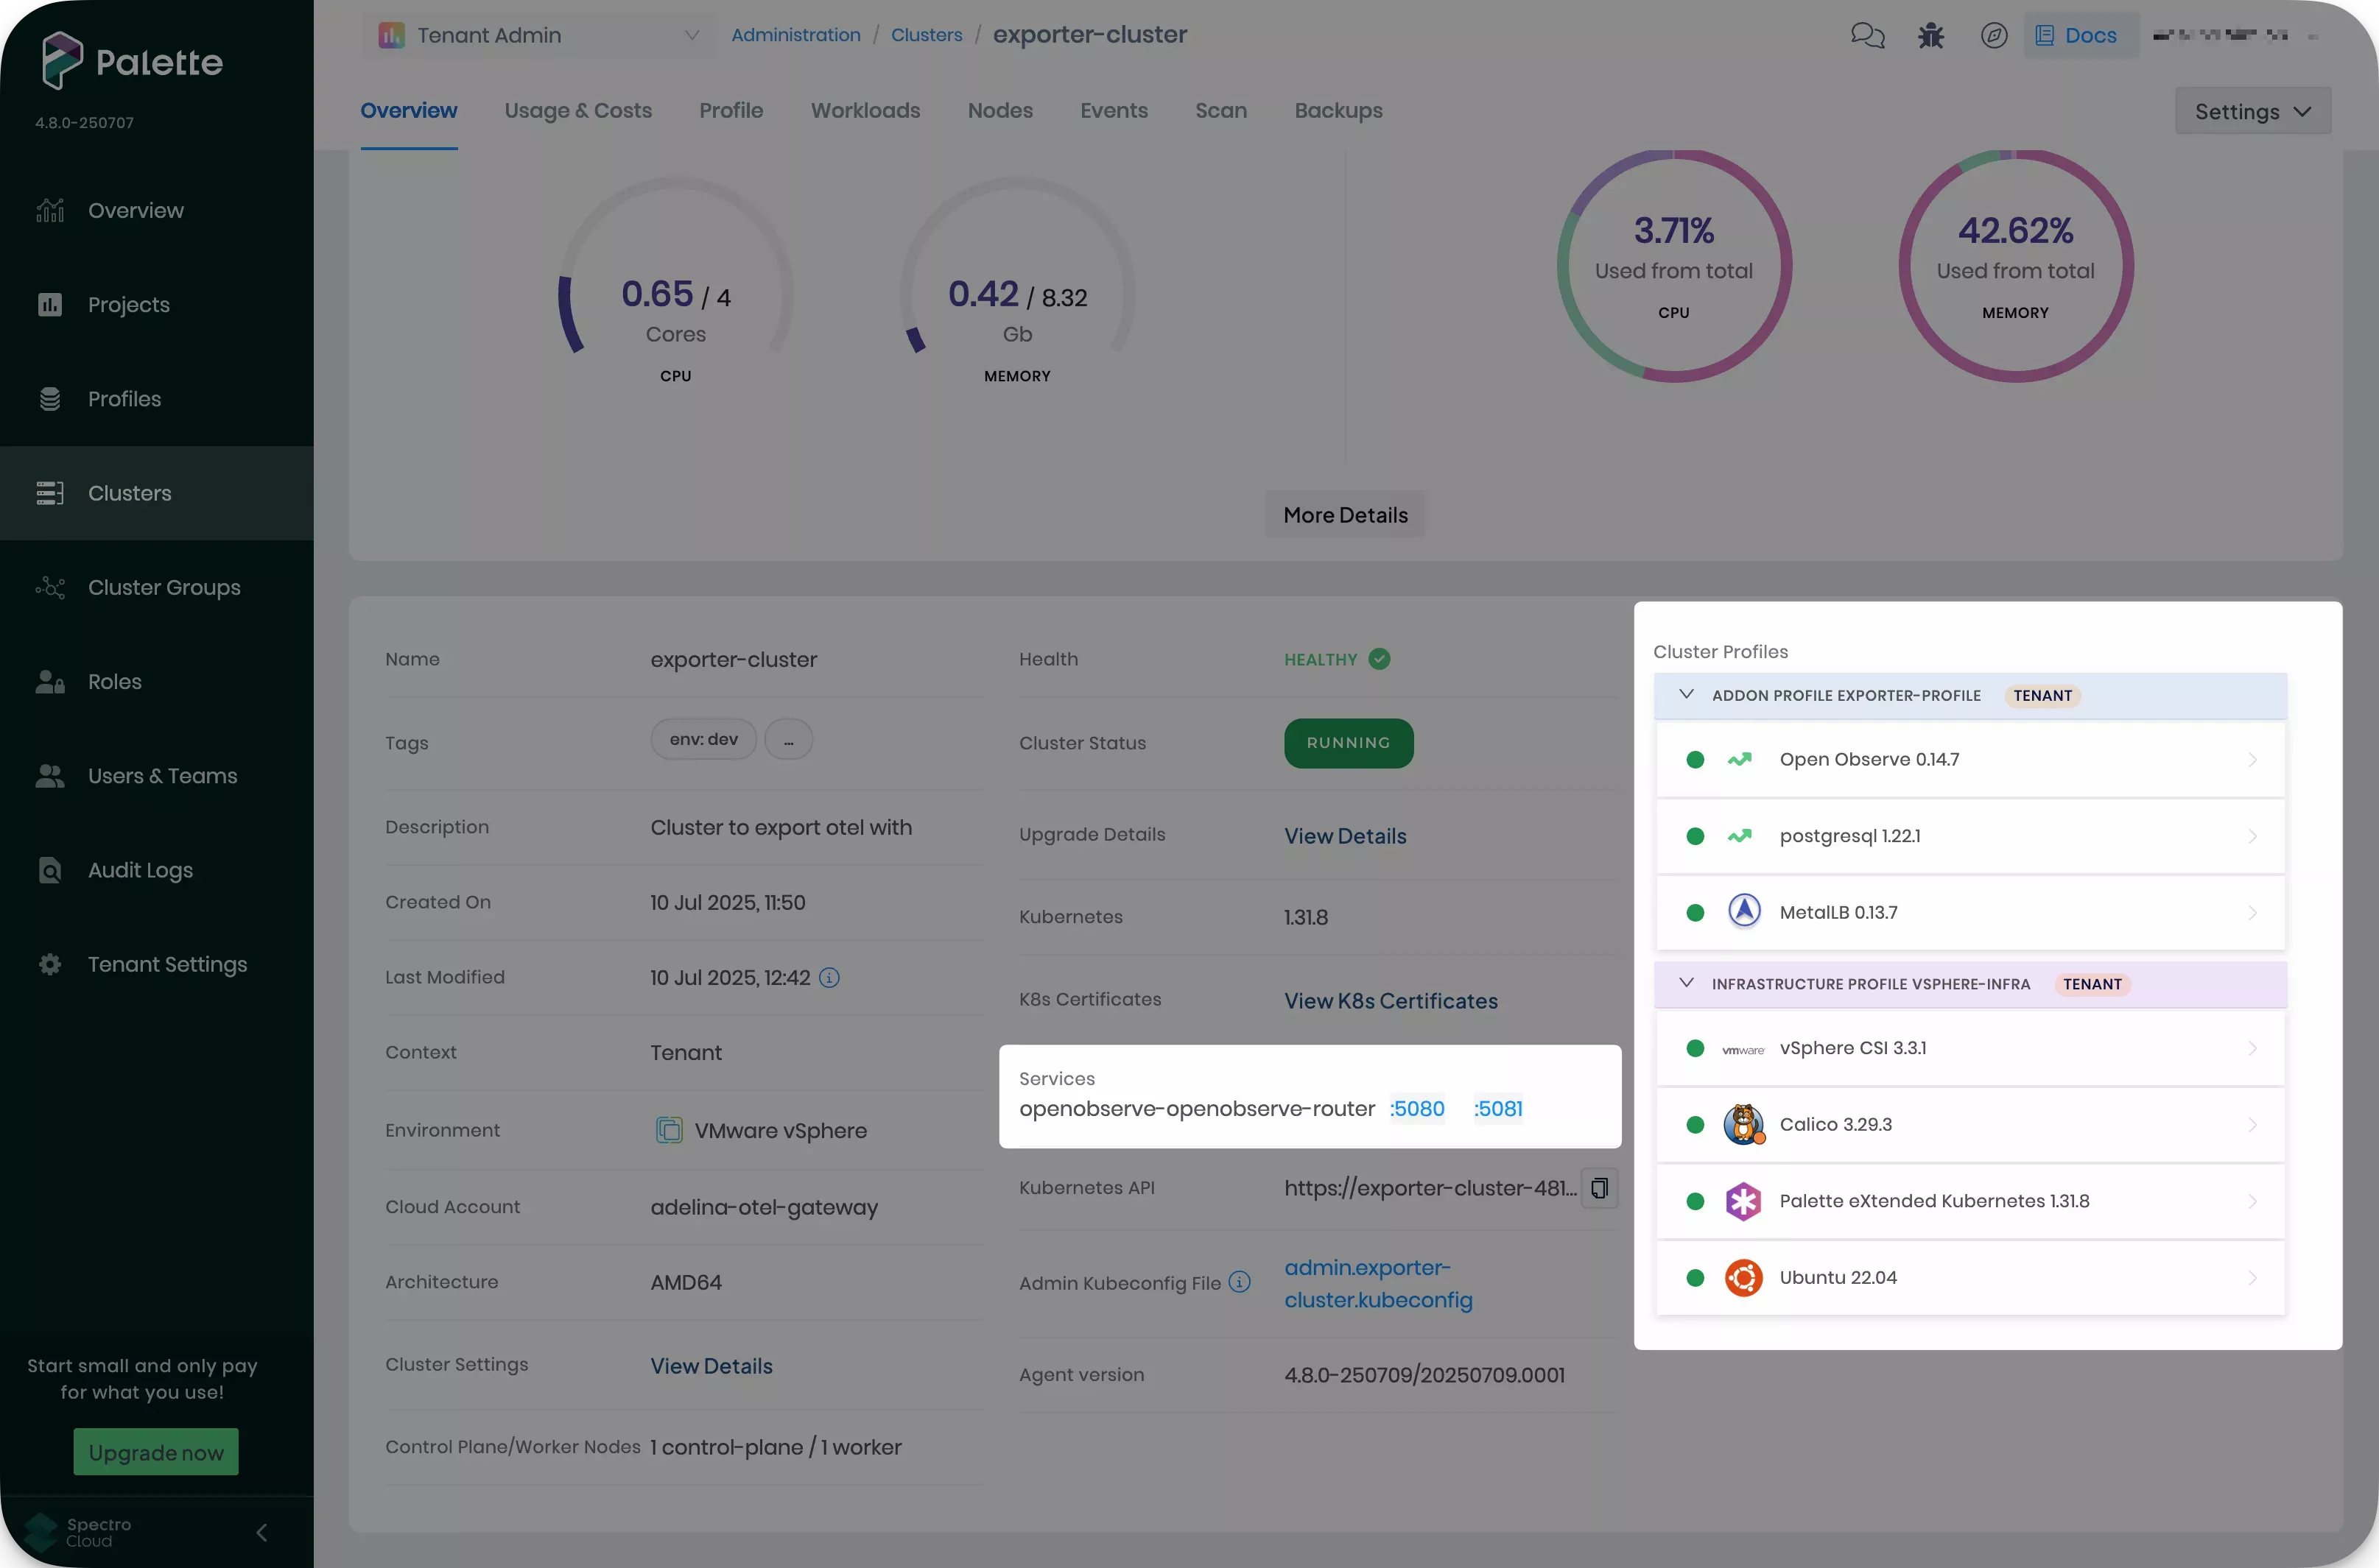This screenshot has width=2379, height=1568.
Task: Click the Ubuntu pack icon
Action: click(x=1743, y=1278)
